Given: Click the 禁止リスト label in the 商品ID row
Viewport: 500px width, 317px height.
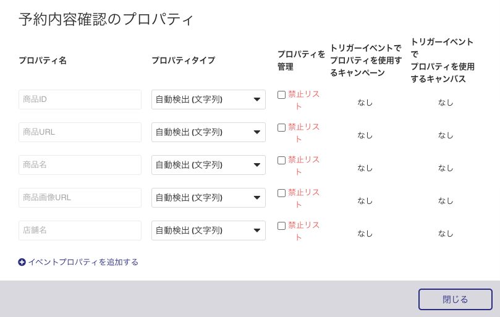Looking at the screenshot, I should point(303,100).
